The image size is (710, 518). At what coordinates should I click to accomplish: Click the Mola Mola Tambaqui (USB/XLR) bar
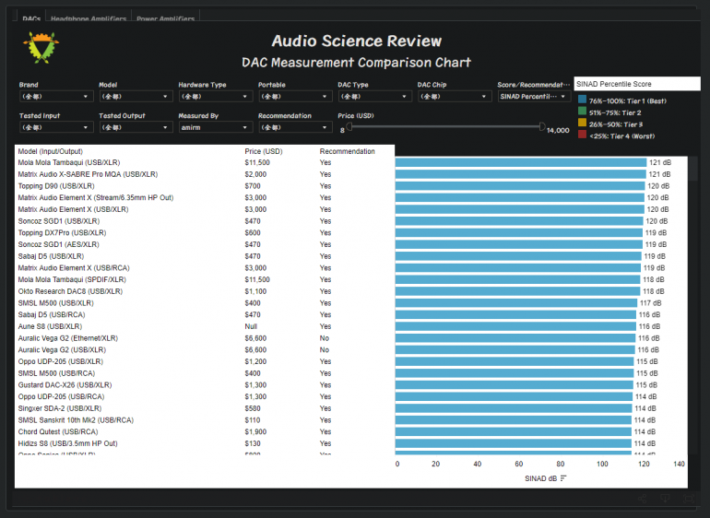click(520, 162)
